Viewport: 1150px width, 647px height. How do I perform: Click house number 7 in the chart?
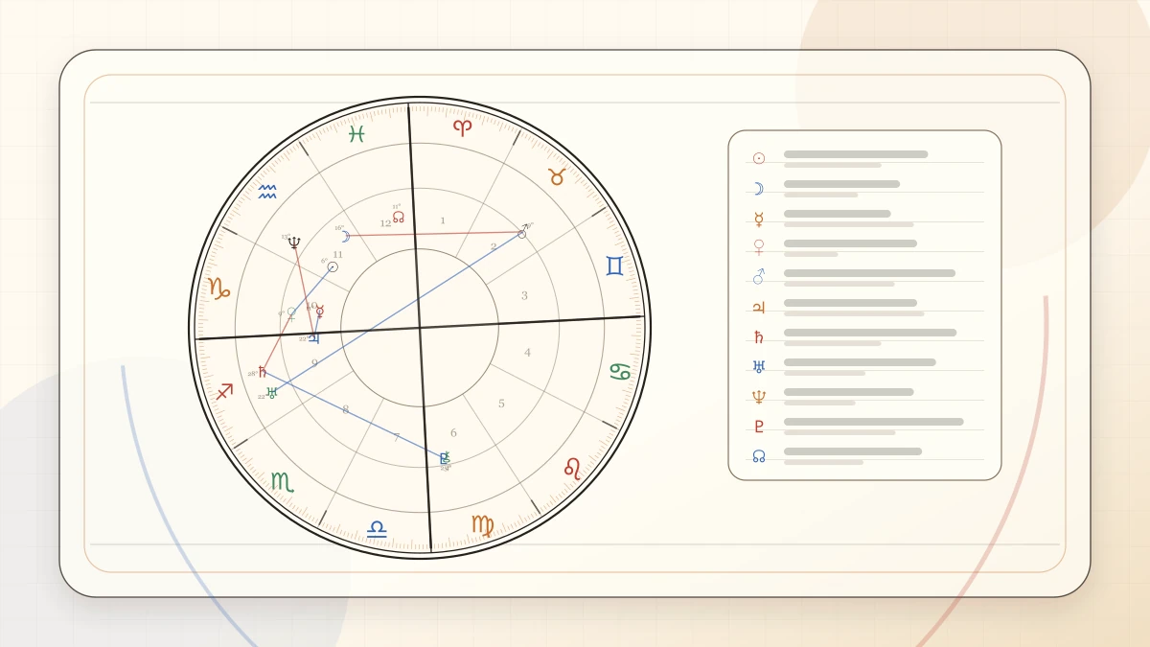(397, 437)
